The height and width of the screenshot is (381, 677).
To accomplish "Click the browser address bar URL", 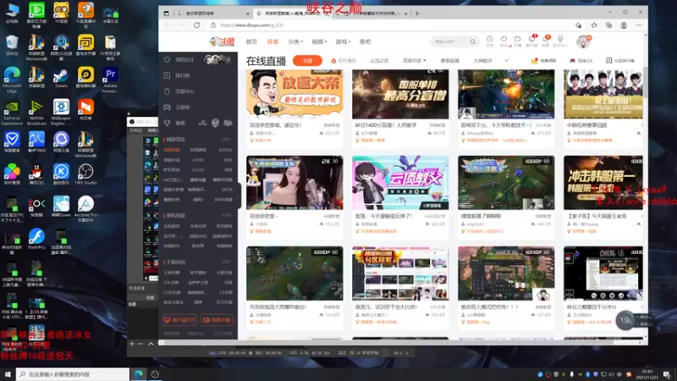I will point(251,25).
